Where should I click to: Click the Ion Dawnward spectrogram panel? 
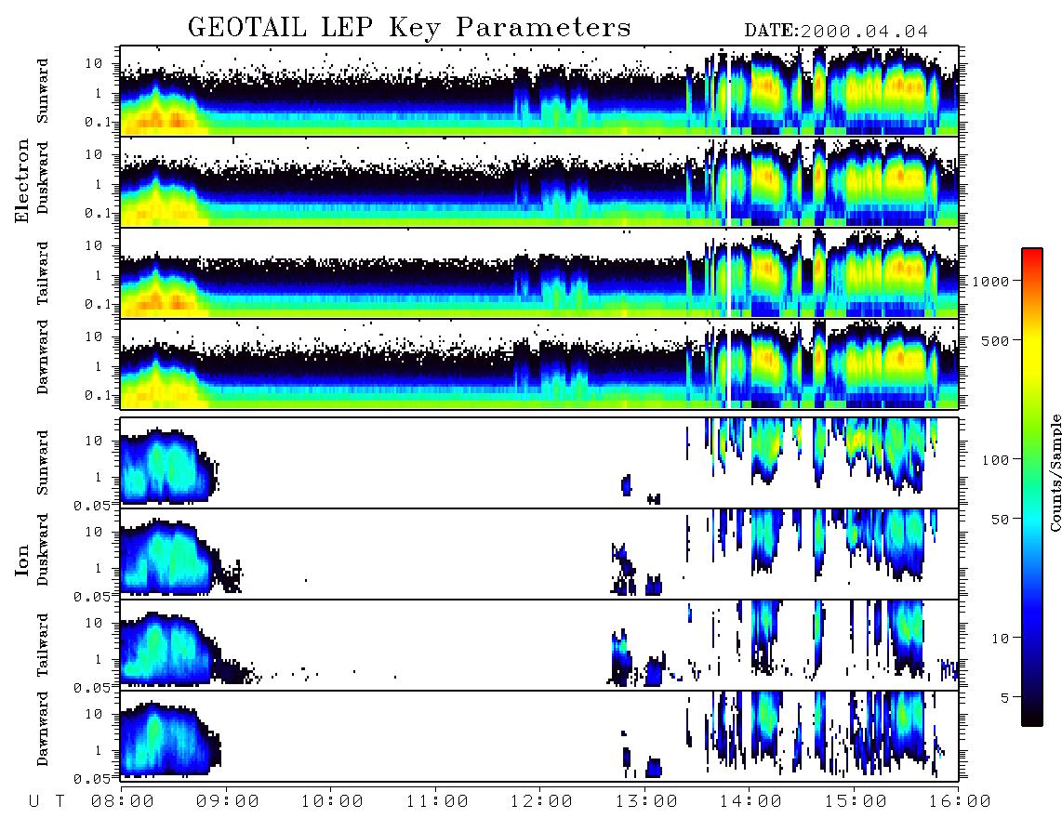(x=539, y=735)
